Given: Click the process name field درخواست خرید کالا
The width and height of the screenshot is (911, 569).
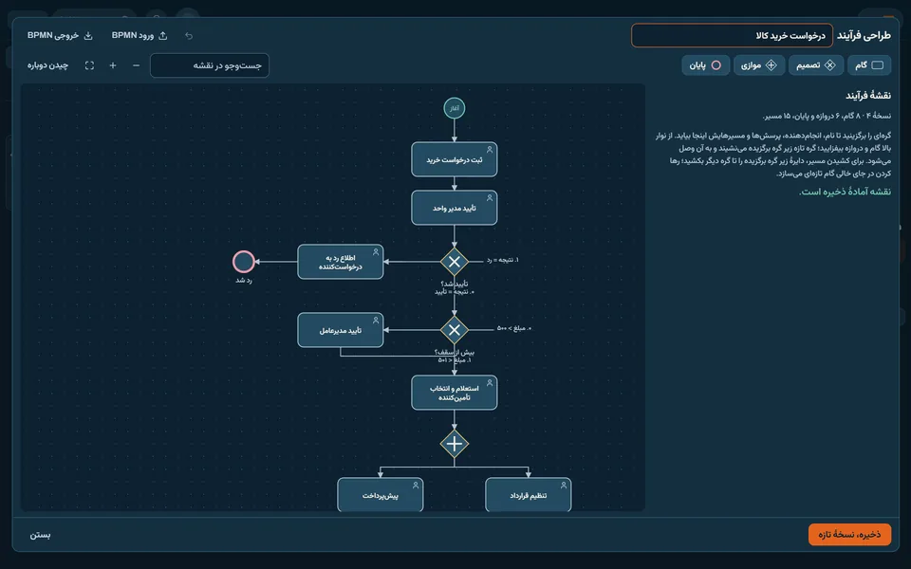Looking at the screenshot, I should [732, 35].
